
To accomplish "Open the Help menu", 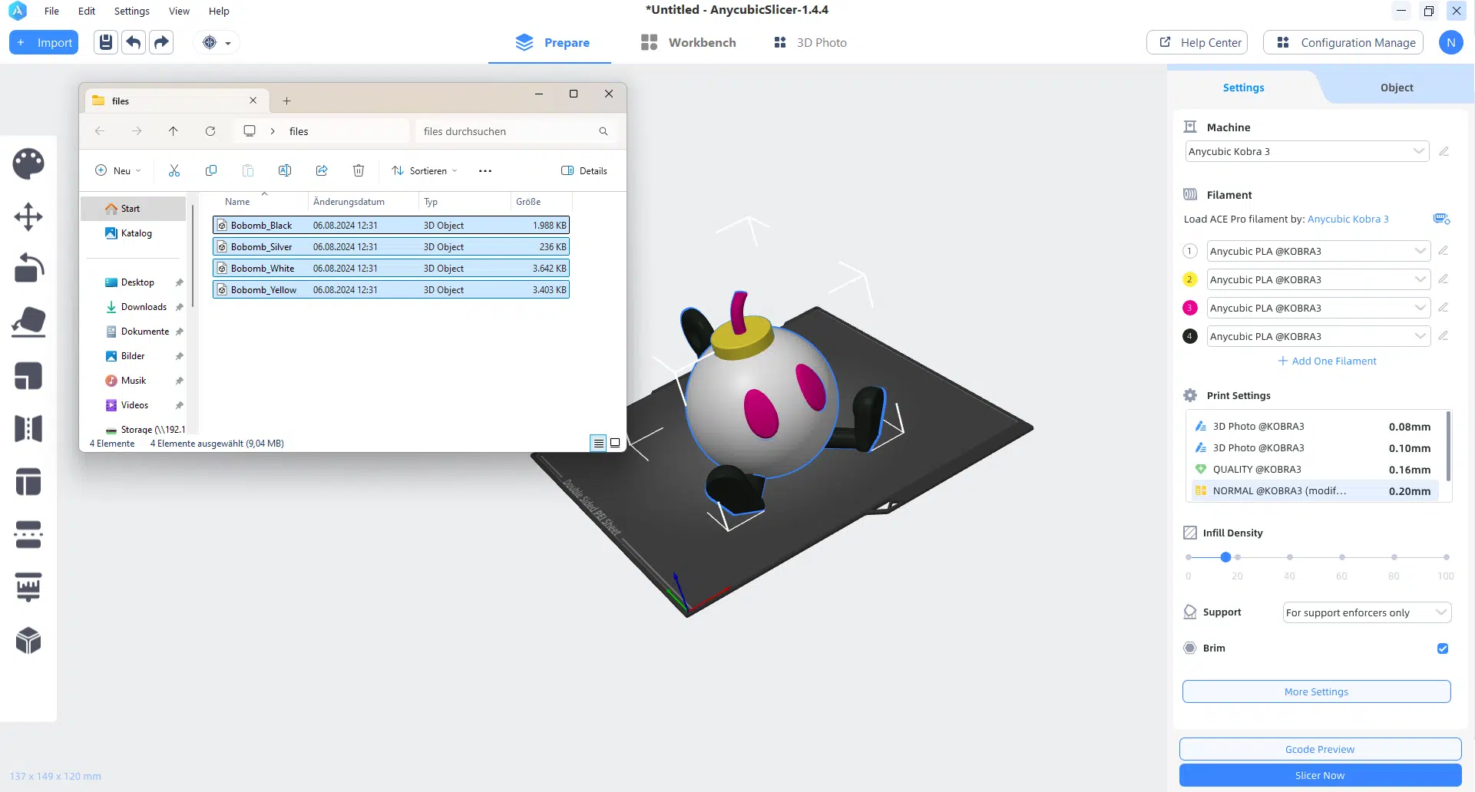I will pyautogui.click(x=219, y=11).
